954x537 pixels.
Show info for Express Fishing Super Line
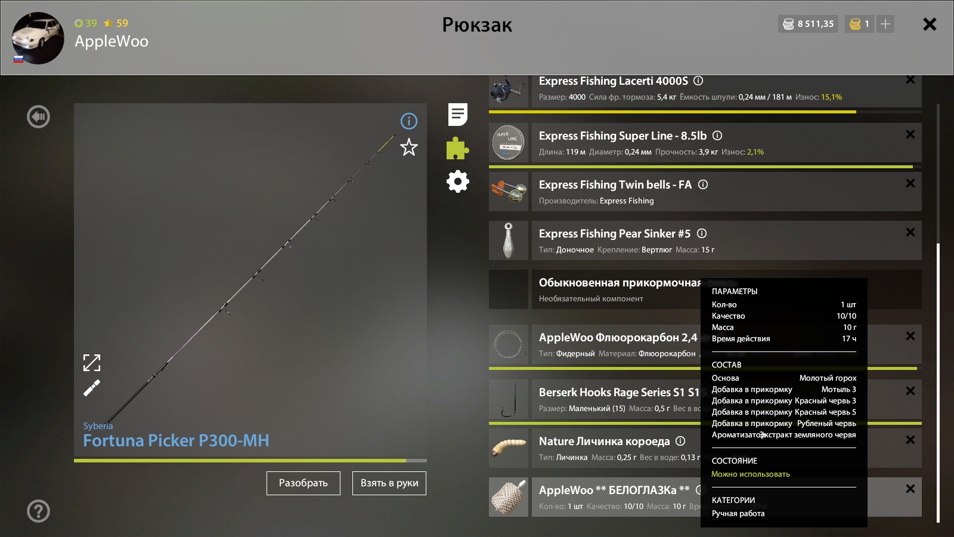717,135
